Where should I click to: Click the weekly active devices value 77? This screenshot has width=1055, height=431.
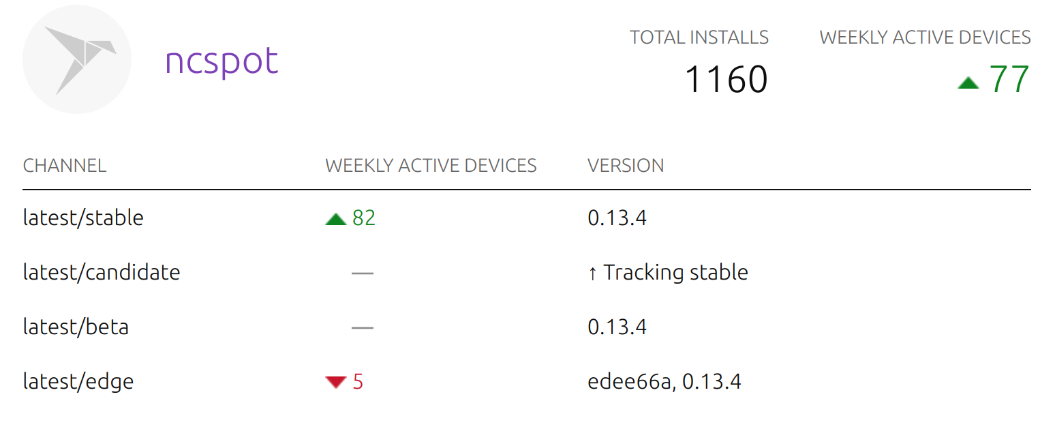tap(1009, 79)
